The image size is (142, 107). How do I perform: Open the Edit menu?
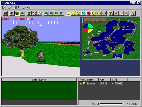point(10,7)
